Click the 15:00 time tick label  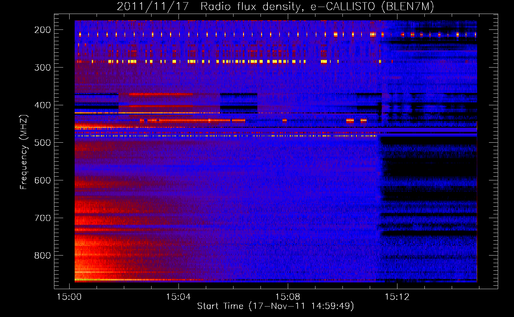69,297
